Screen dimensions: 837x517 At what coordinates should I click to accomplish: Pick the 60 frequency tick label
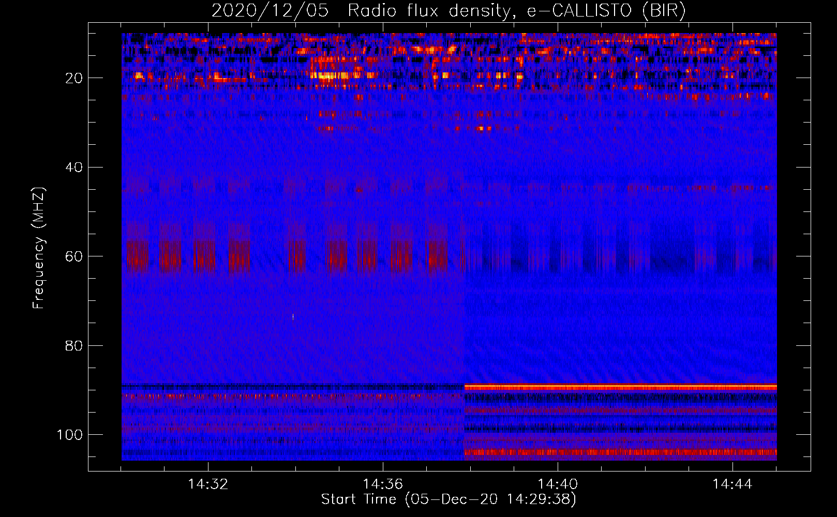click(74, 256)
